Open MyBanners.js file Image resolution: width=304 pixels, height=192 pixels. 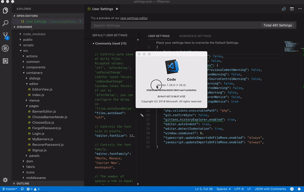point(43,139)
